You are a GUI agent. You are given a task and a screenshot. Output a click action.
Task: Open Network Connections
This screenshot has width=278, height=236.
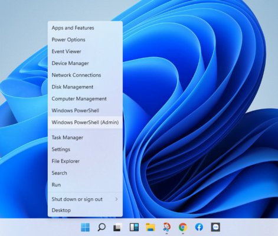point(85,75)
